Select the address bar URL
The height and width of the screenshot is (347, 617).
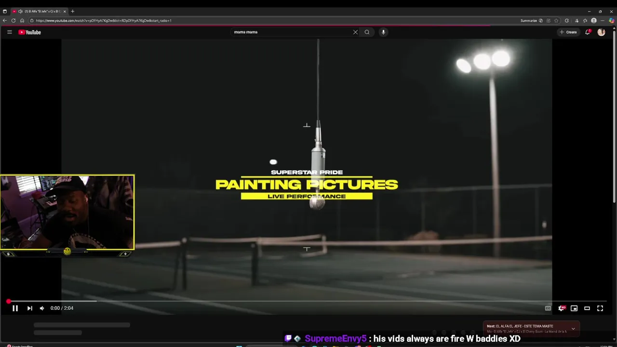tap(104, 21)
